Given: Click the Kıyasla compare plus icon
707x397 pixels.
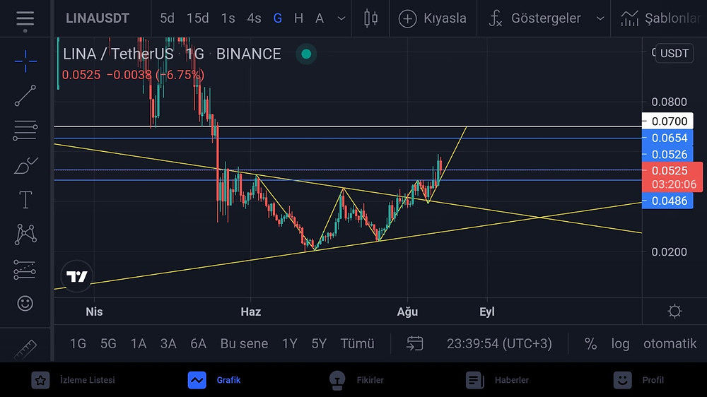Looking at the screenshot, I should pyautogui.click(x=407, y=18).
